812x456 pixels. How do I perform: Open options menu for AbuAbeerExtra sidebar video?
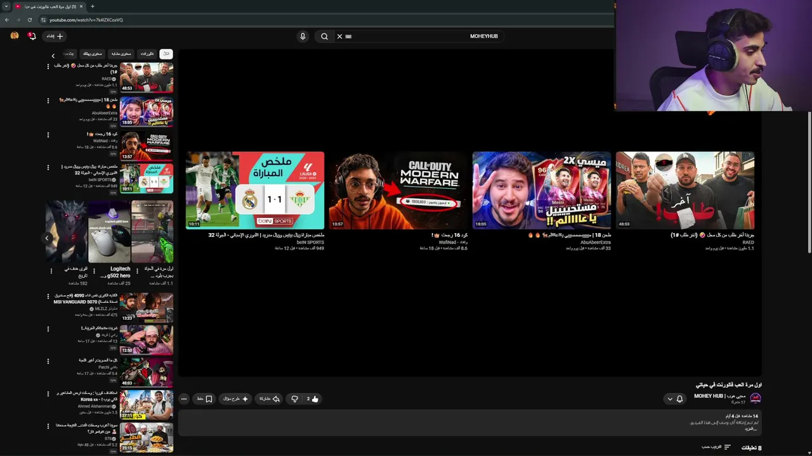tap(48, 101)
